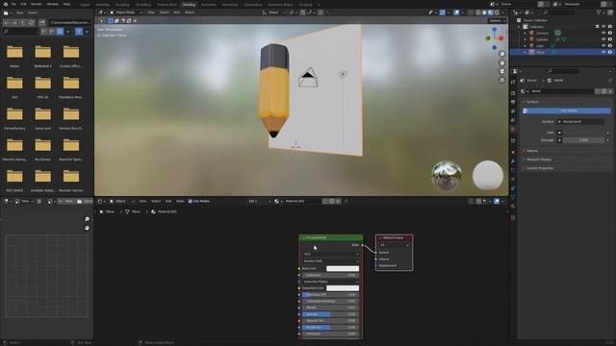Select Cylinder in the outliner
This screenshot has height=346, width=616.
[542, 39]
